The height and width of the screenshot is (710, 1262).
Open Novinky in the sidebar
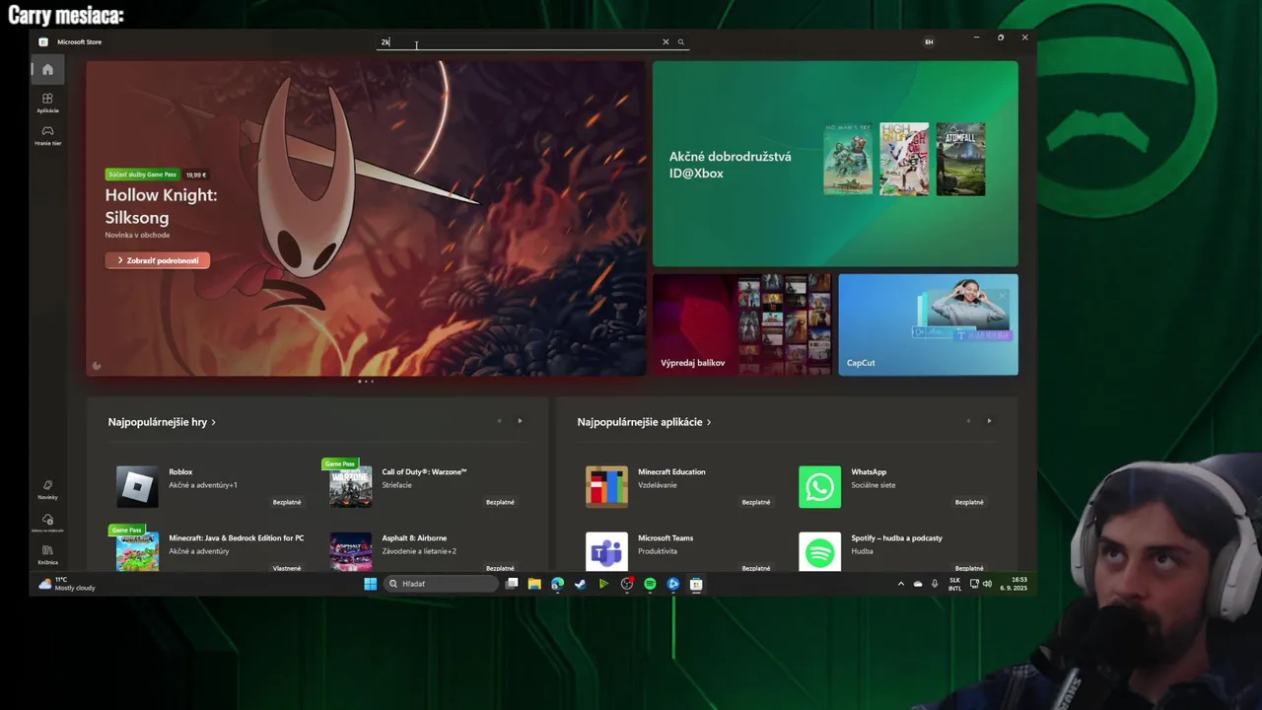(47, 489)
